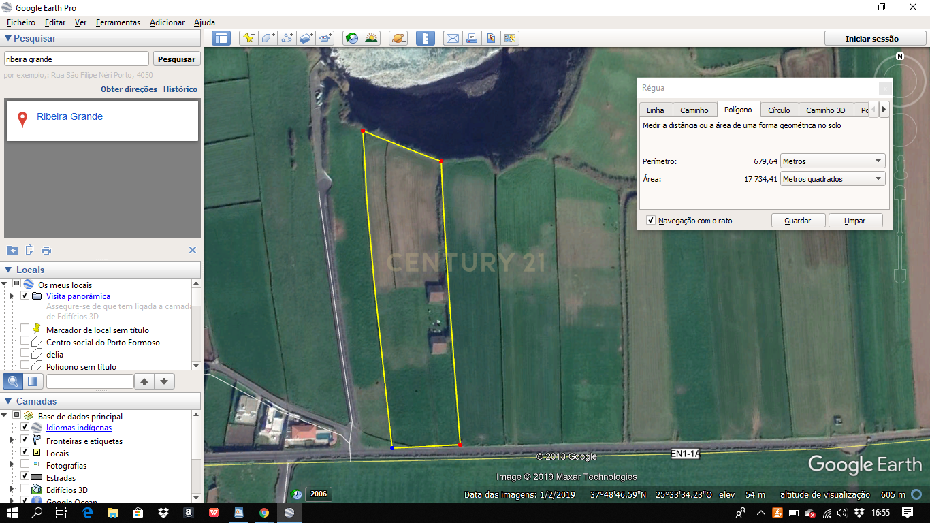The image size is (930, 523).
Task: Click the Pesquisar search button
Action: point(176,59)
